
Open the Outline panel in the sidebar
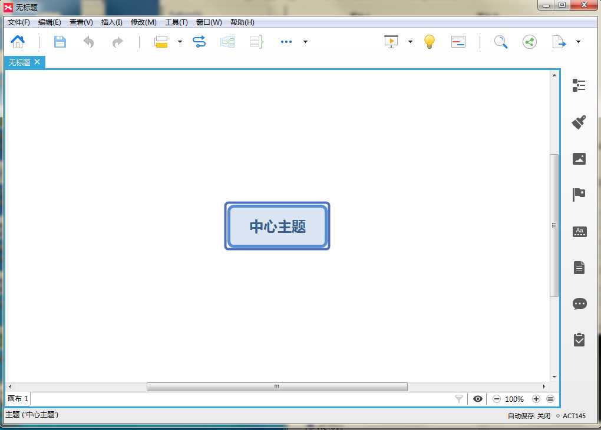[579, 85]
